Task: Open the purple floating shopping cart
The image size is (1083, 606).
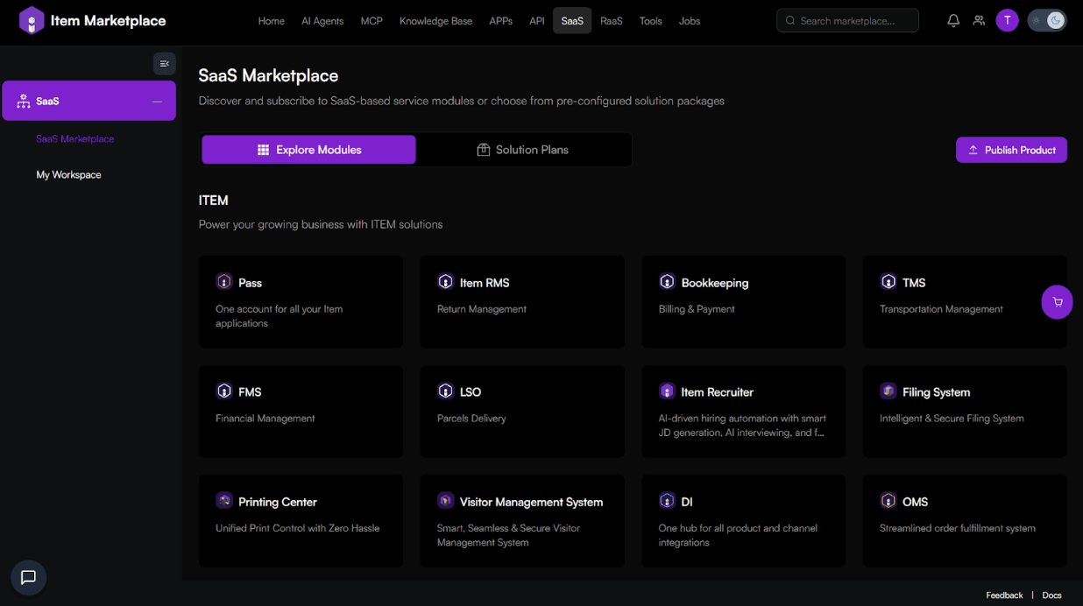Action: point(1057,302)
